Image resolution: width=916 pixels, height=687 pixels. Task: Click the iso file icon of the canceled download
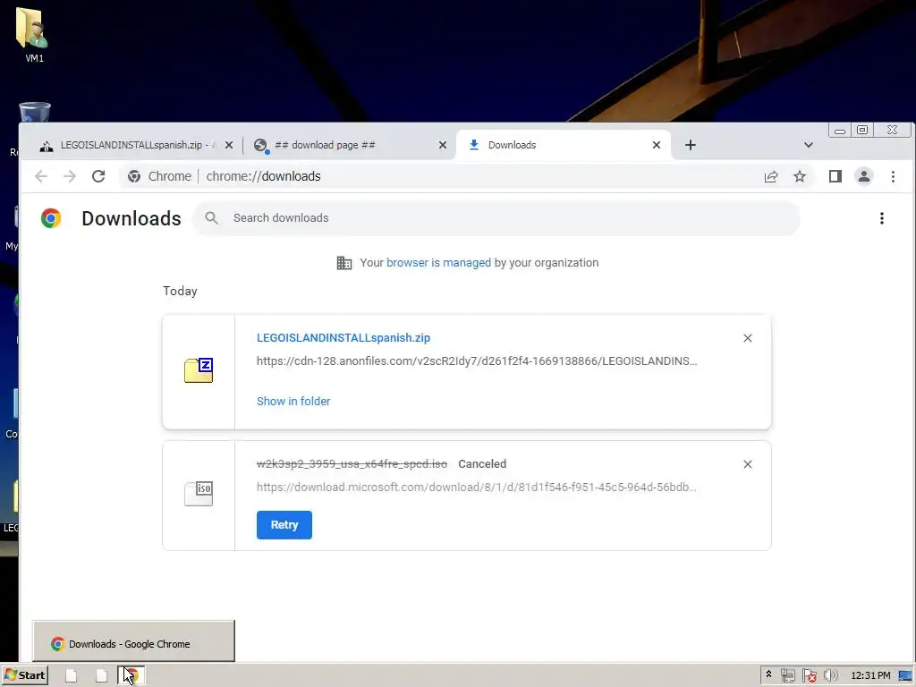[x=199, y=494]
